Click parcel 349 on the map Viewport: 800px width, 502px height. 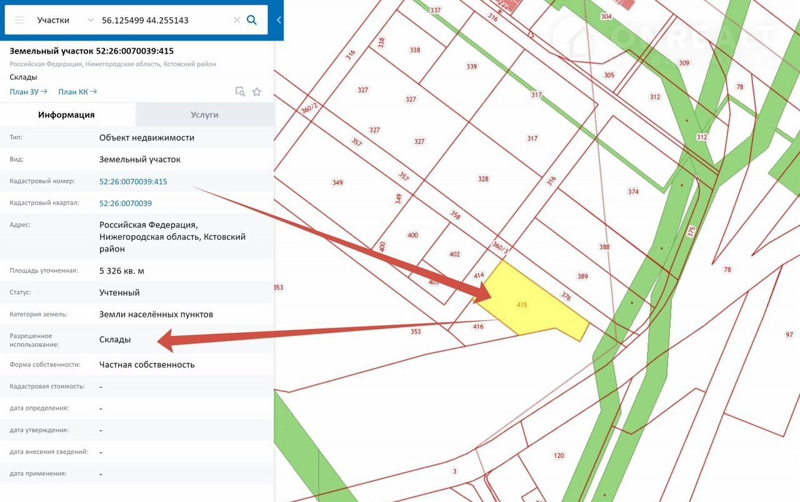(x=337, y=183)
